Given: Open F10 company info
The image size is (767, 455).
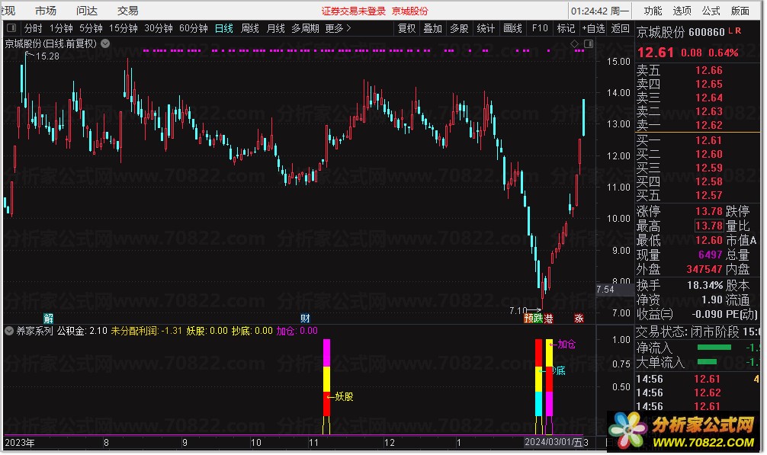Looking at the screenshot, I should (540, 28).
